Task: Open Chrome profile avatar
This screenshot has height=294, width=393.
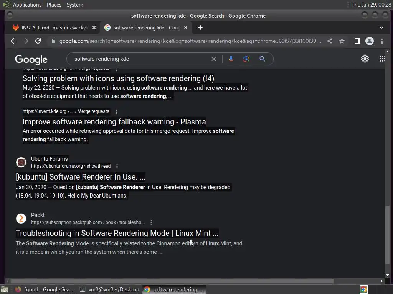Action: pyautogui.click(x=370, y=41)
